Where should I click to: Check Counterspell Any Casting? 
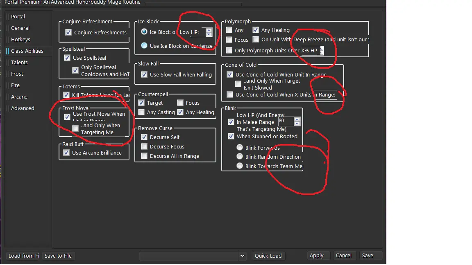coord(141,112)
